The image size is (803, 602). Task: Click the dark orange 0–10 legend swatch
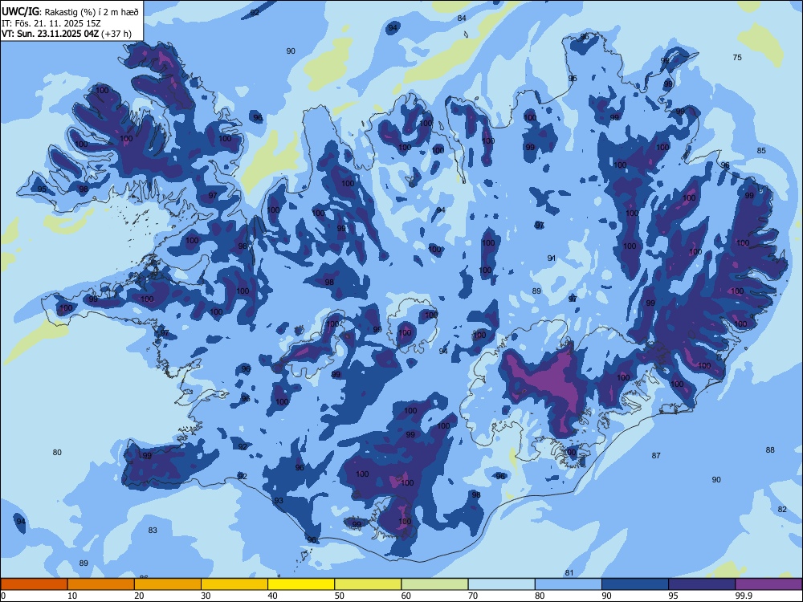tap(34, 584)
